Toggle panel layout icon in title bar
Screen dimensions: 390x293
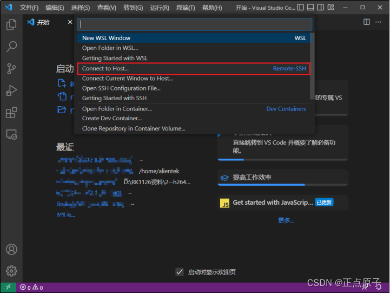pos(310,8)
